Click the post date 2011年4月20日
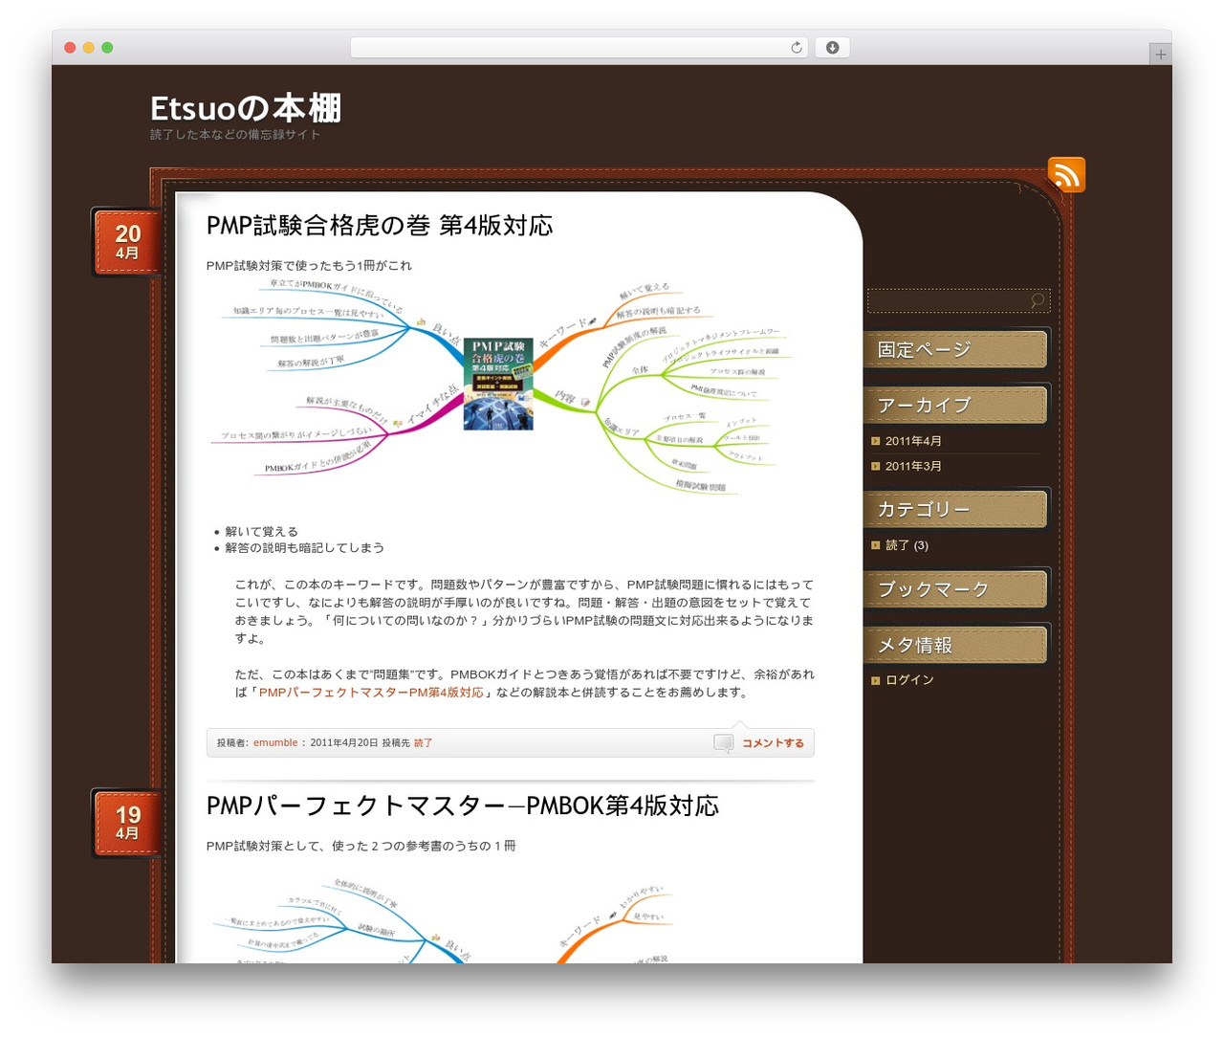Viewport: 1224px width, 1037px height. (343, 743)
